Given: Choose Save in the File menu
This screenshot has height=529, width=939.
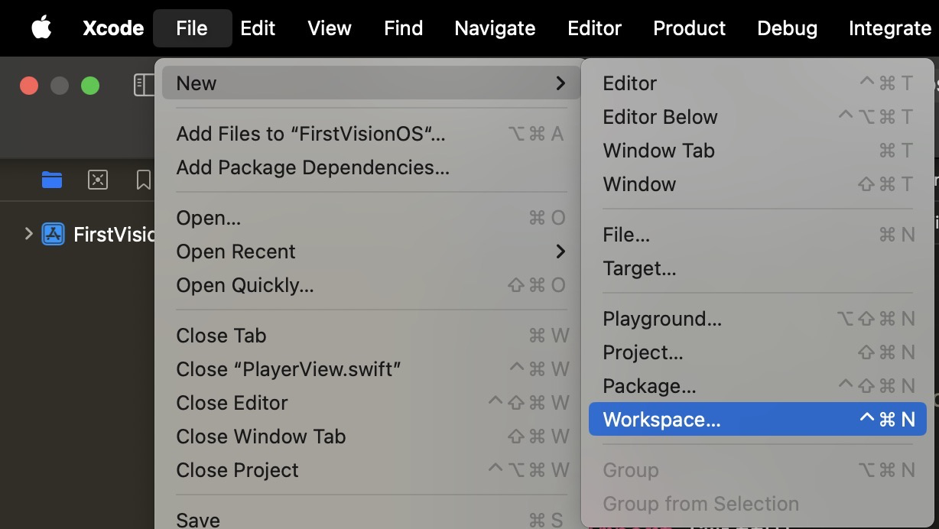Looking at the screenshot, I should (372, 519).
